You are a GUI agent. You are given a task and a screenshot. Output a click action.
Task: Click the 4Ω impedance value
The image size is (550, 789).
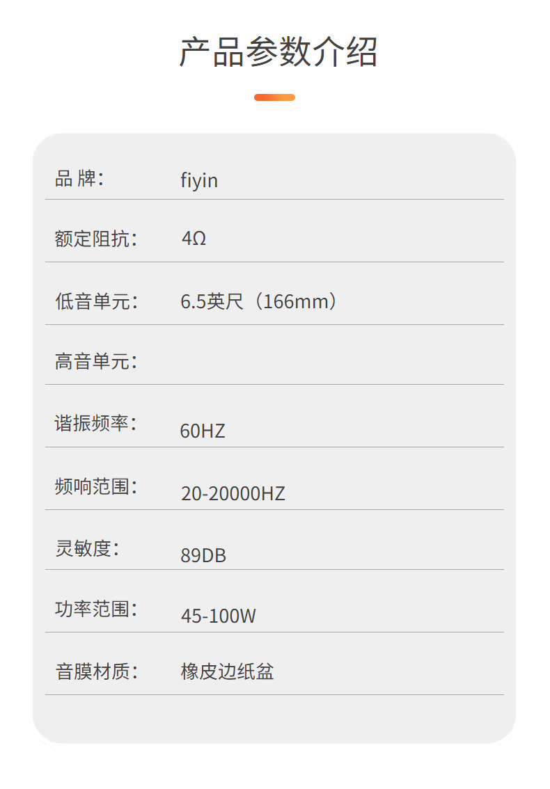point(194,239)
